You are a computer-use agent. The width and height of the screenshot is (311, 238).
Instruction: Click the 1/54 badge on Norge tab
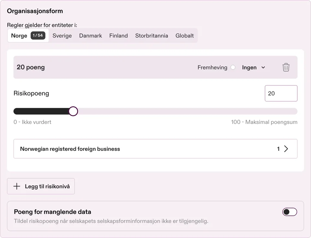click(38, 36)
